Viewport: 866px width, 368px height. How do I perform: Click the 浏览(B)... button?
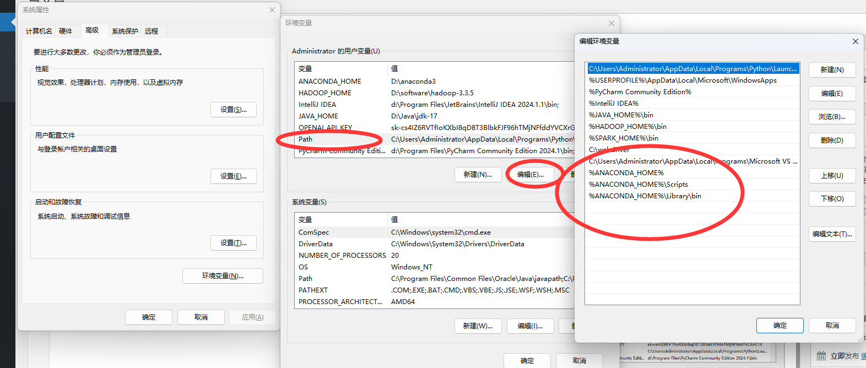click(x=832, y=117)
